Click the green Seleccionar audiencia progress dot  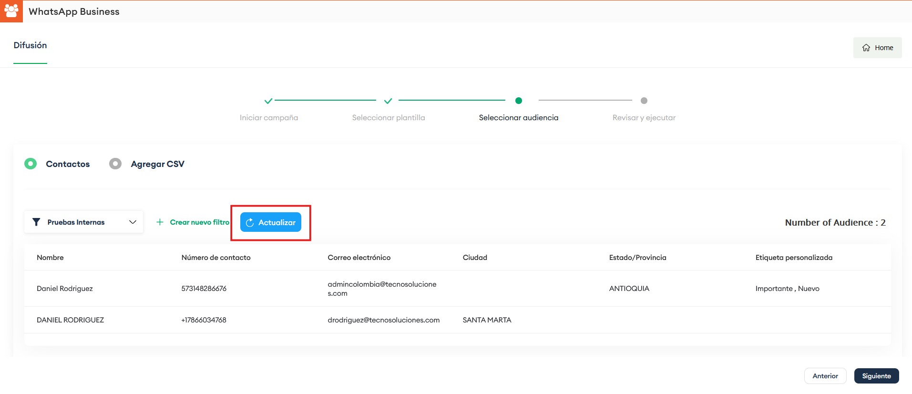[x=519, y=101]
